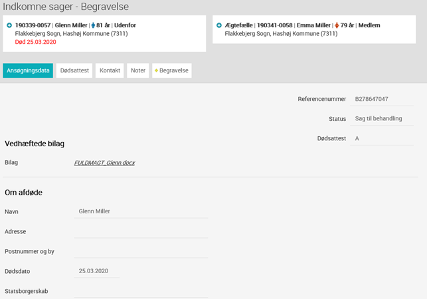Click yellow diamond icon on Begravelse tab
This screenshot has height=299, width=427.
coord(156,70)
